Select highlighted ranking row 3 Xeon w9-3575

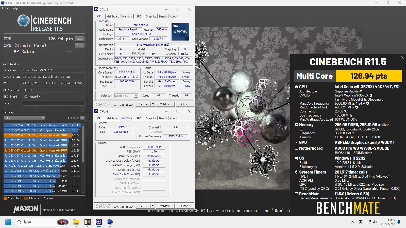coord(42,135)
